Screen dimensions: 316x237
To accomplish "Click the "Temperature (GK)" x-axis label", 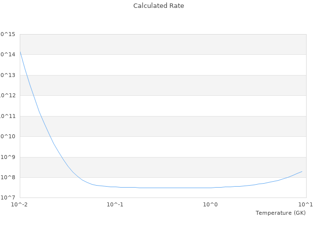I will [x=280, y=213].
